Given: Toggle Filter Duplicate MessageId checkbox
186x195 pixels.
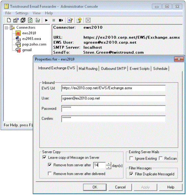Looking at the screenshot, I should pyautogui.click(x=131, y=174).
